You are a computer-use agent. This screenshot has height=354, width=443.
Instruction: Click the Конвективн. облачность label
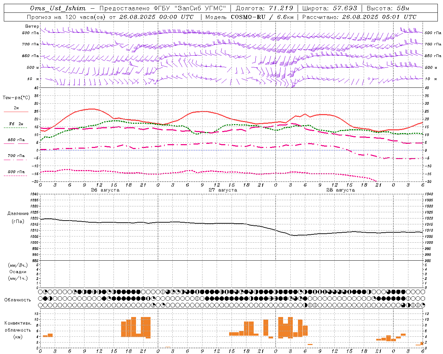pyautogui.click(x=18, y=327)
